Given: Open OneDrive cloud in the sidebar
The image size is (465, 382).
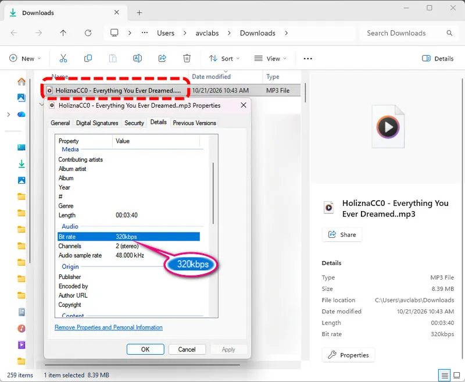Looking at the screenshot, I should click(22, 114).
